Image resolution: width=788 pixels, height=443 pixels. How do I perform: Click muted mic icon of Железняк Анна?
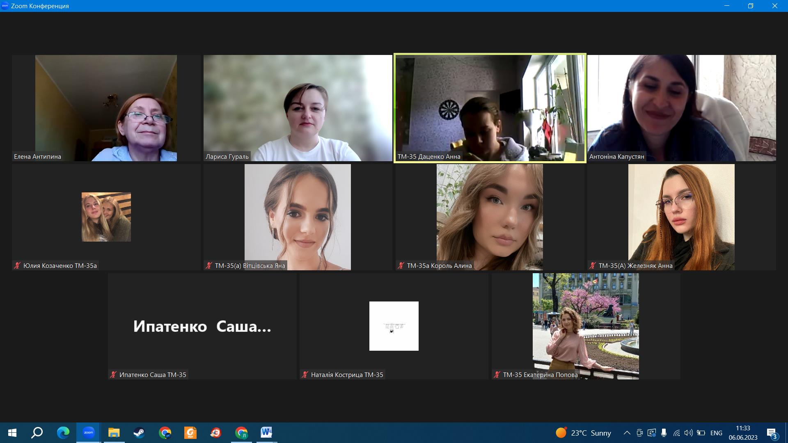click(x=593, y=265)
